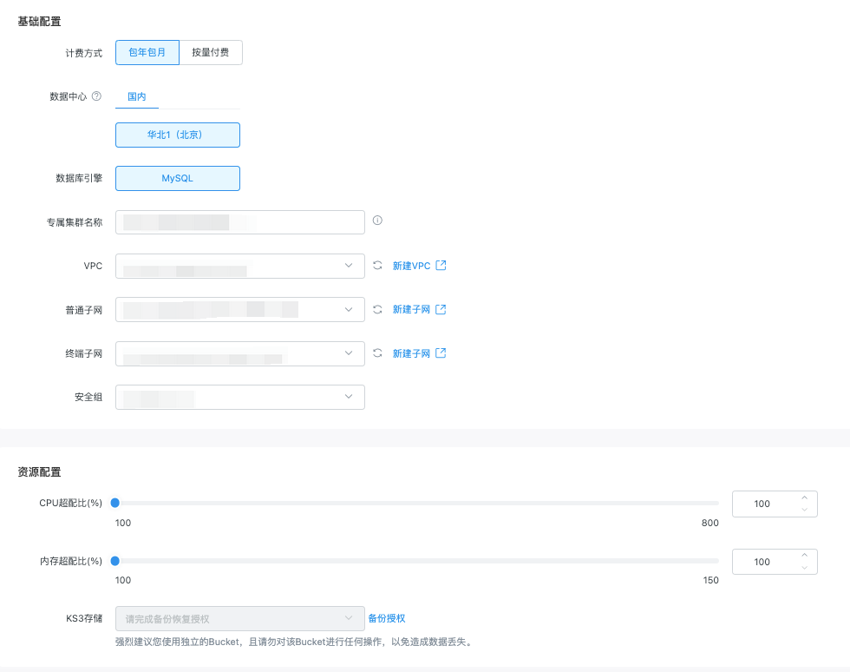Decrease the 内存超配比 value with down arrow

point(804,568)
